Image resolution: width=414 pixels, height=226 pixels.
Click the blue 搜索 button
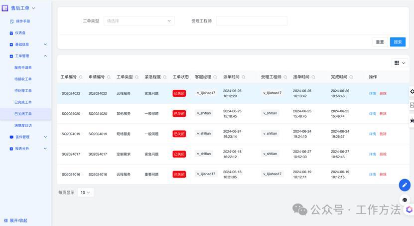pos(398,42)
